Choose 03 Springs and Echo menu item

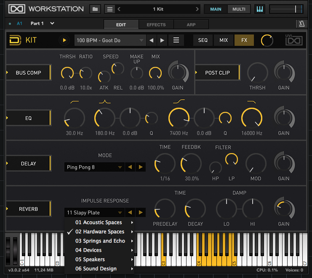tap(100, 241)
